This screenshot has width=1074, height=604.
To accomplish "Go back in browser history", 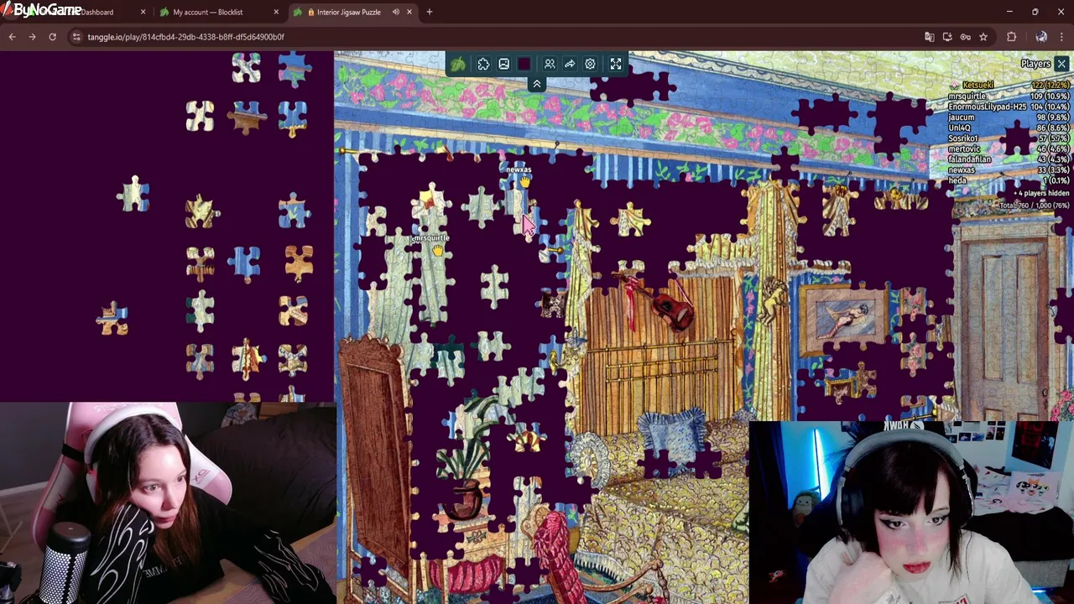I will click(x=12, y=37).
